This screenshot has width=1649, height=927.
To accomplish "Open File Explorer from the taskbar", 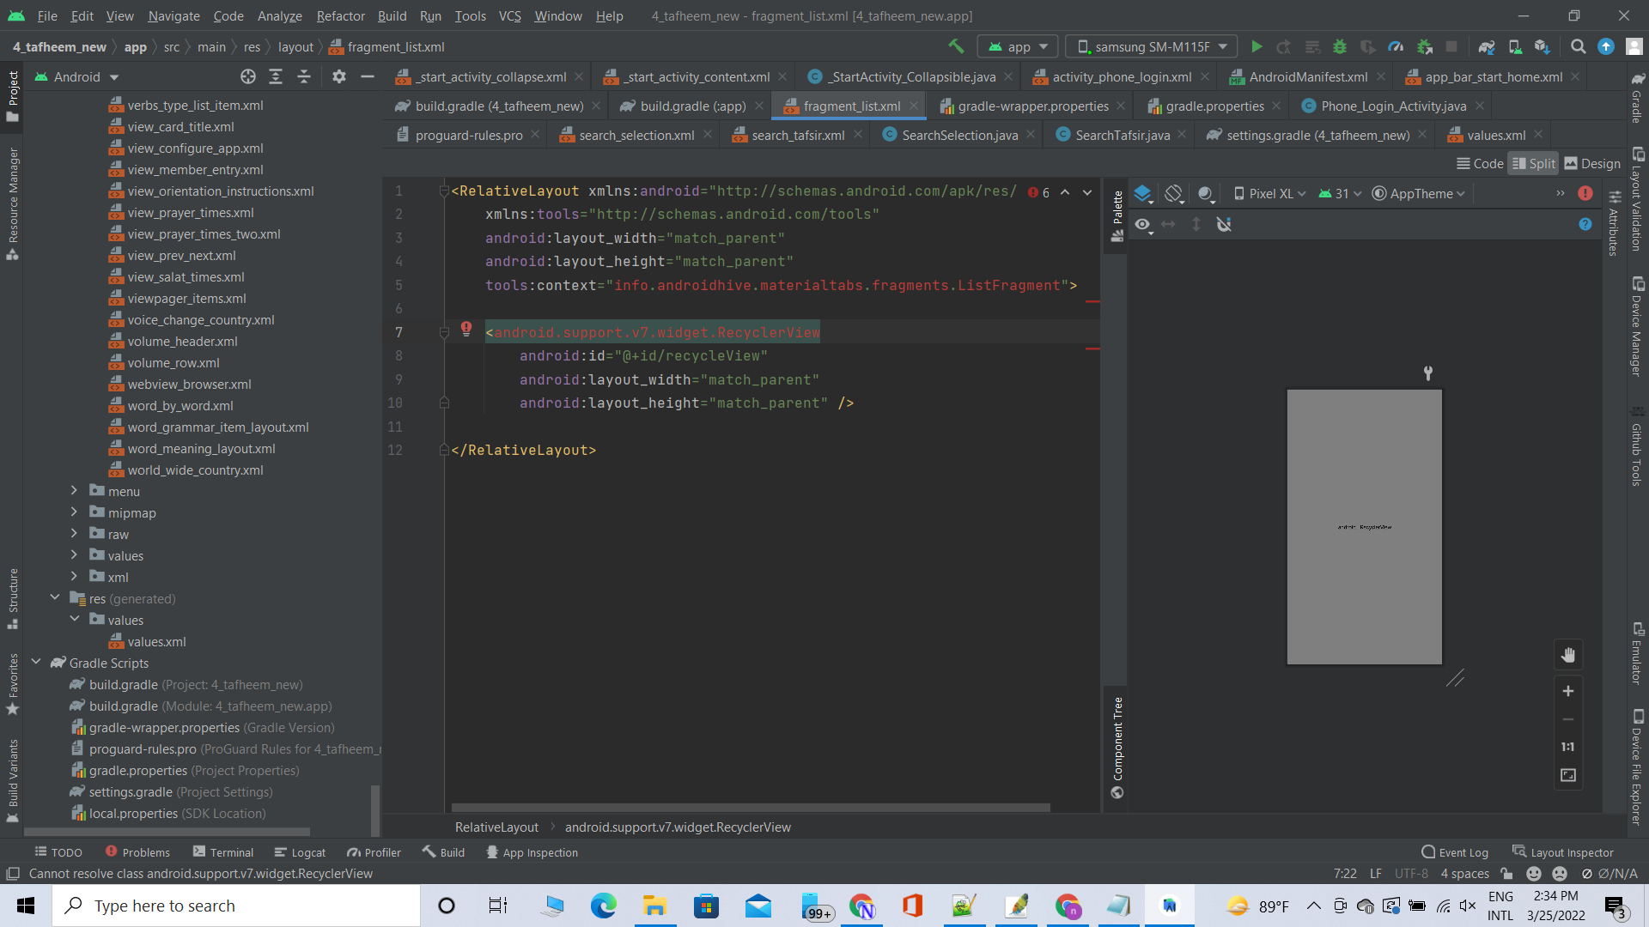I will [654, 906].
